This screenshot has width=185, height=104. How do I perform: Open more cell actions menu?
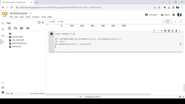pyautogui.click(x=180, y=31)
